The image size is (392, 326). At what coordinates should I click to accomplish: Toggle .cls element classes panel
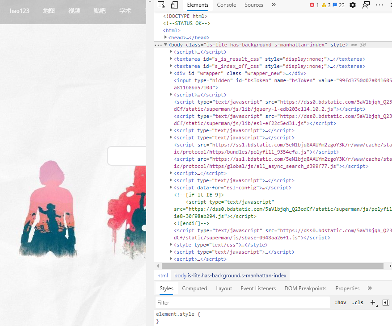coord(358,302)
